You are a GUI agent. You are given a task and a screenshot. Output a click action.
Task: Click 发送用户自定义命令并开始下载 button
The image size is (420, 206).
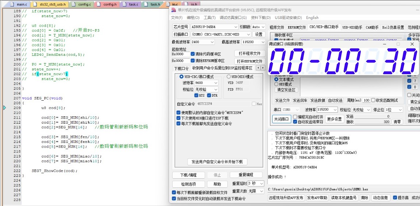tap(217, 162)
